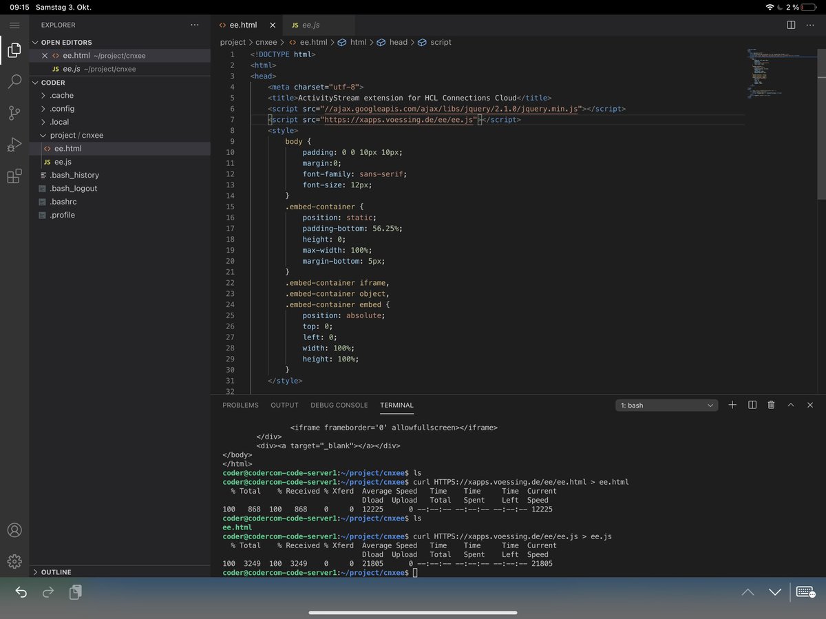The height and width of the screenshot is (619, 826).
Task: Click 'project' in the breadcrumb
Action: click(233, 42)
